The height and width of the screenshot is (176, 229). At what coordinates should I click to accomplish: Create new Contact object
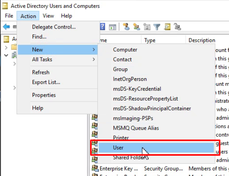pos(156,59)
